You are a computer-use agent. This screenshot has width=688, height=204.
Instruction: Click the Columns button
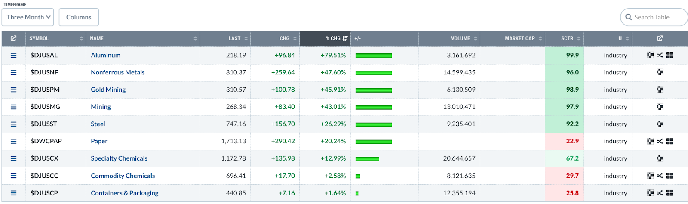[79, 17]
